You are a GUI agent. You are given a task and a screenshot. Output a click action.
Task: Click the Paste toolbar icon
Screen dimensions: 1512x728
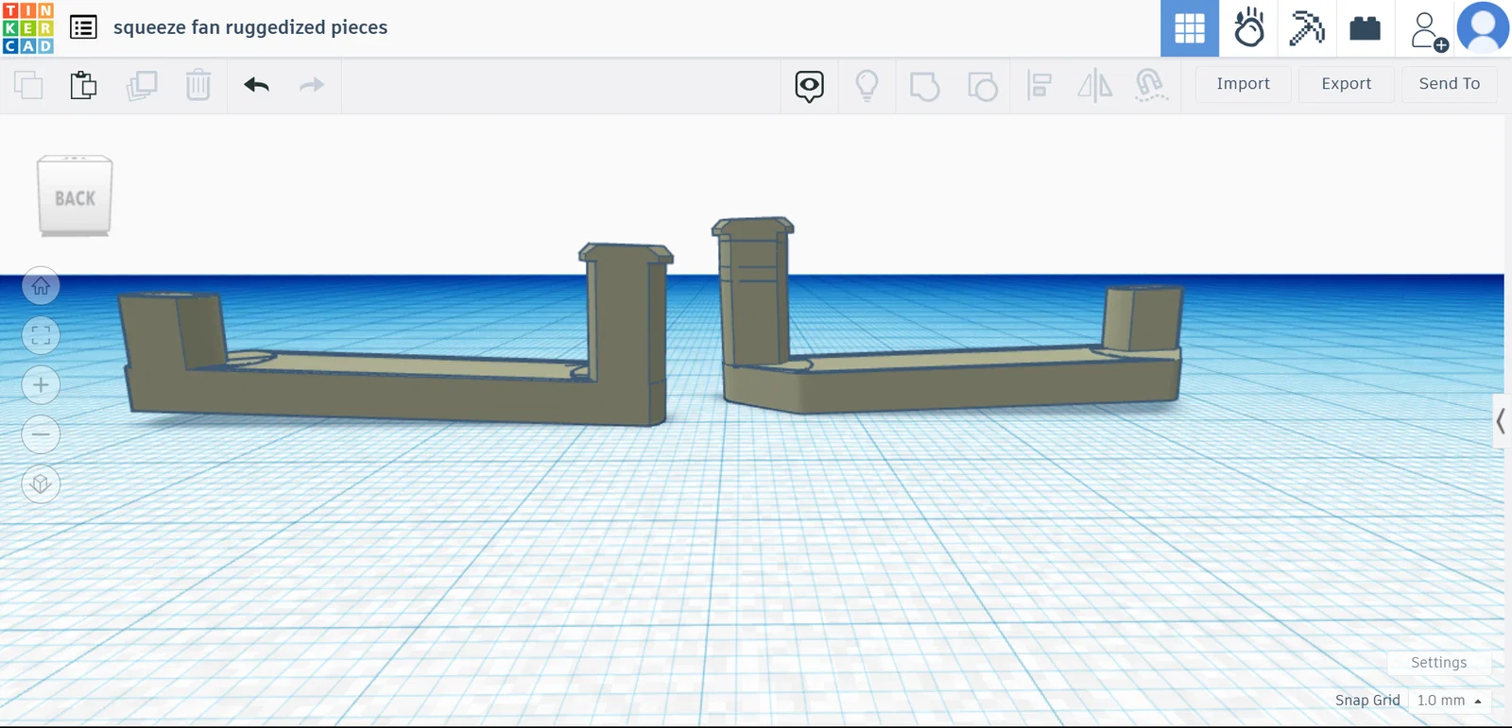pos(83,85)
